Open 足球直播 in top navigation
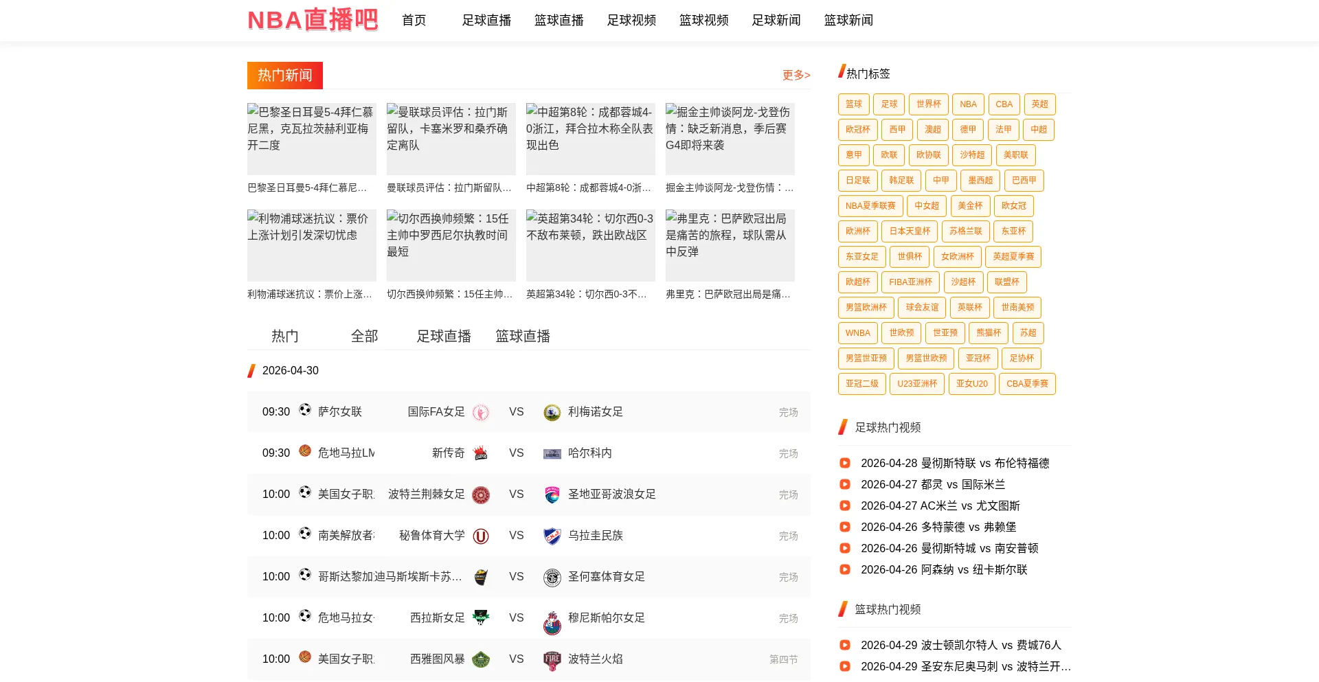1319x682 pixels. click(486, 20)
